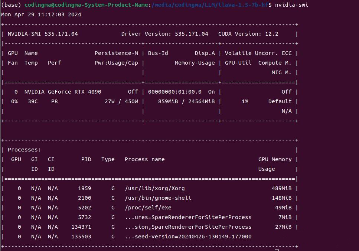
Task: Click the 'Memory-Usage' header
Action: point(195,63)
